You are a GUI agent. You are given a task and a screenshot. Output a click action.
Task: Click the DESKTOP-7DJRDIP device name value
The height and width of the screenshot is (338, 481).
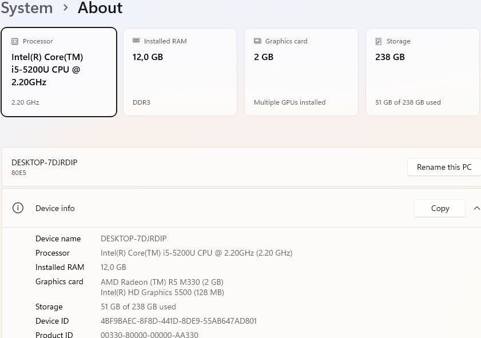coord(133,238)
